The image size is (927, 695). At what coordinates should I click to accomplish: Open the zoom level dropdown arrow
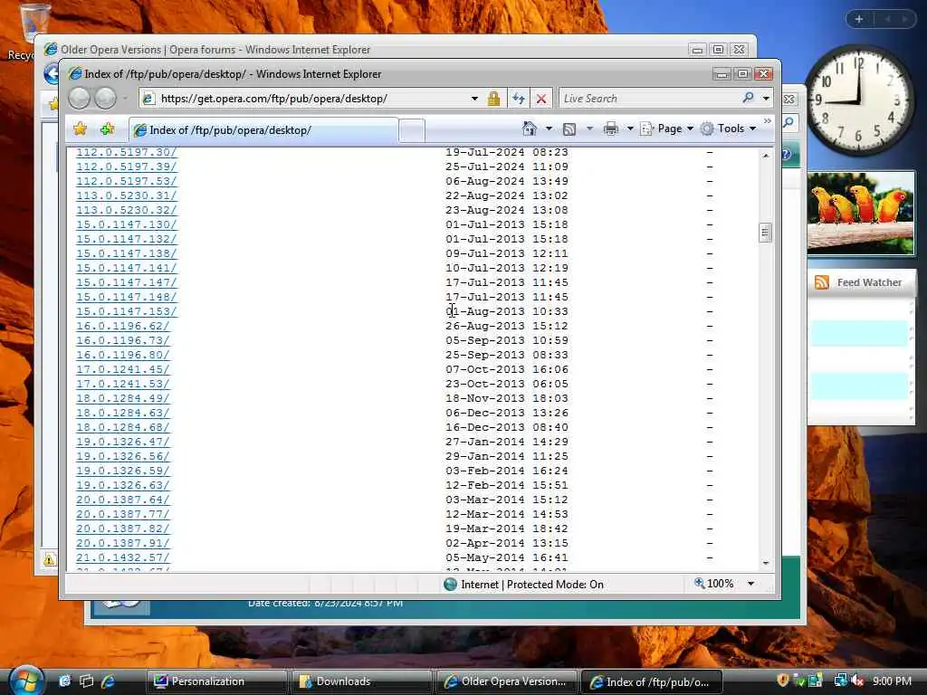pos(750,584)
